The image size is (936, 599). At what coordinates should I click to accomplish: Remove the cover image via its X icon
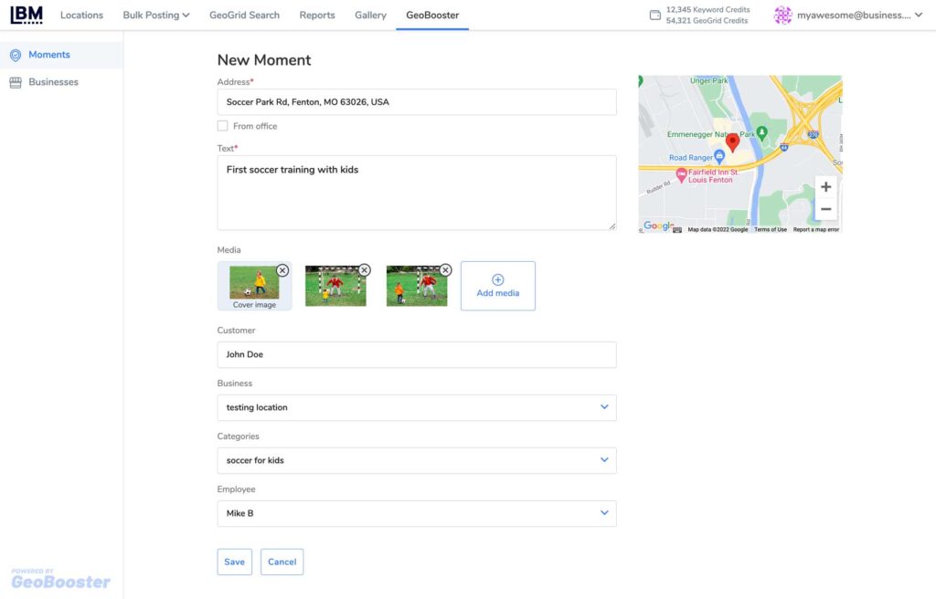pos(282,270)
